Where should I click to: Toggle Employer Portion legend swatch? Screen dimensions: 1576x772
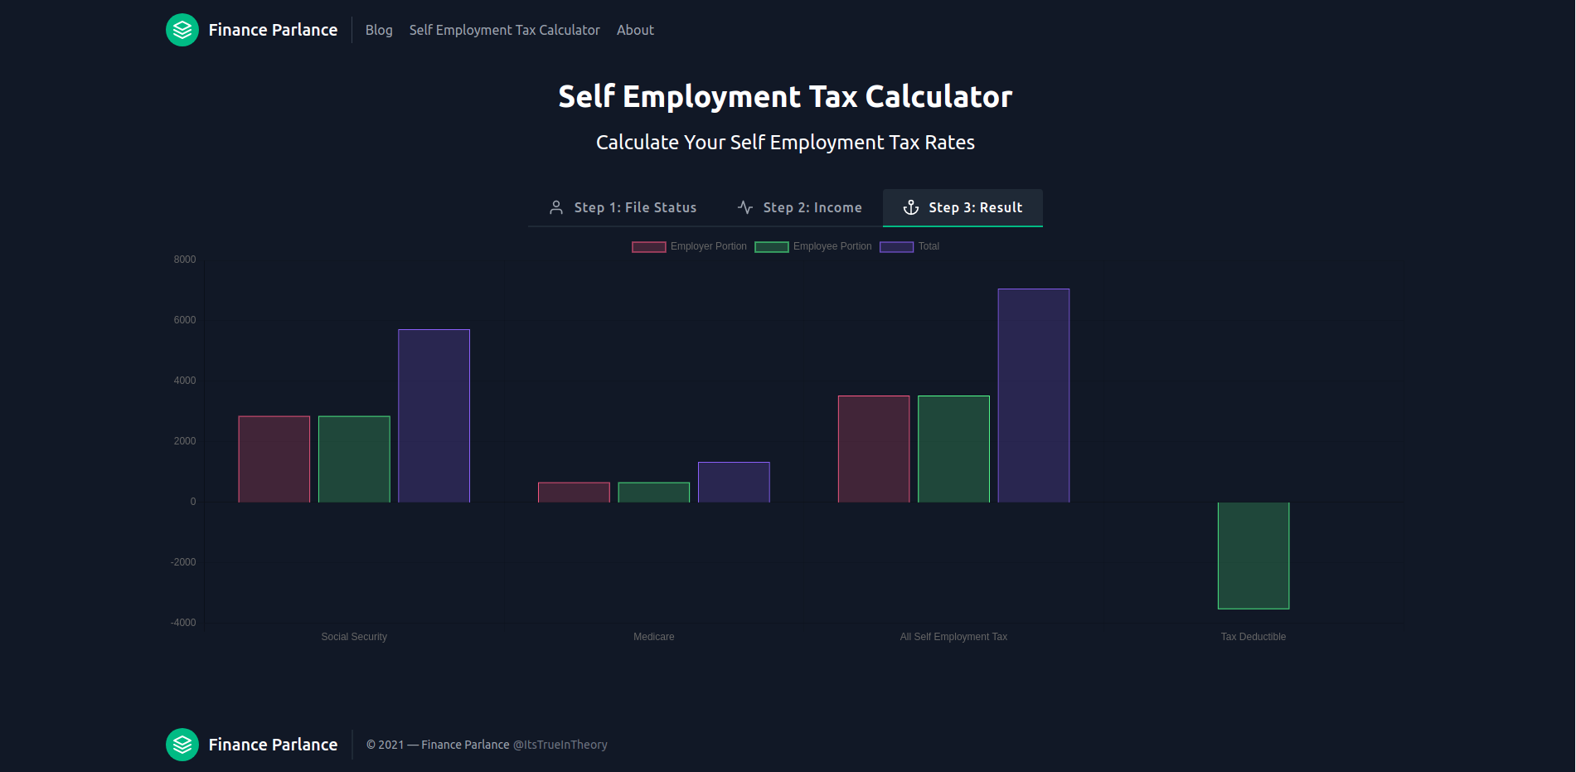pyautogui.click(x=648, y=247)
